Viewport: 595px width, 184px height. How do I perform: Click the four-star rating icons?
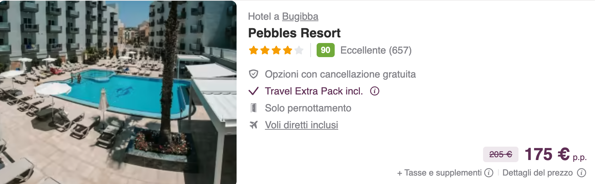coord(276,50)
